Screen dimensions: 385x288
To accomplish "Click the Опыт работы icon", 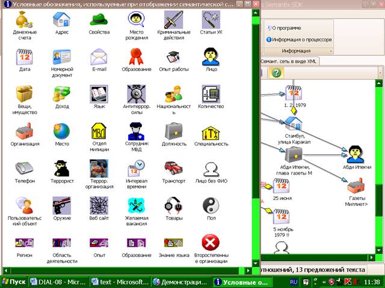I will click(x=174, y=57).
